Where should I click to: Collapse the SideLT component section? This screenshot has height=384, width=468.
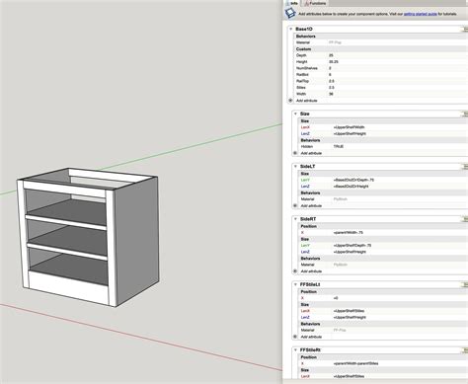(295, 166)
